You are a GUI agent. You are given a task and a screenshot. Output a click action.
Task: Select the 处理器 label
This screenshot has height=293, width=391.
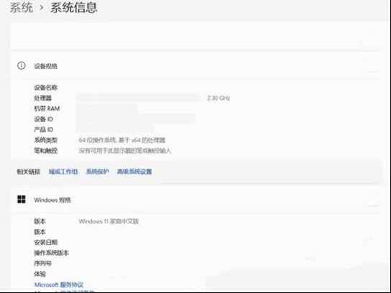(42, 98)
